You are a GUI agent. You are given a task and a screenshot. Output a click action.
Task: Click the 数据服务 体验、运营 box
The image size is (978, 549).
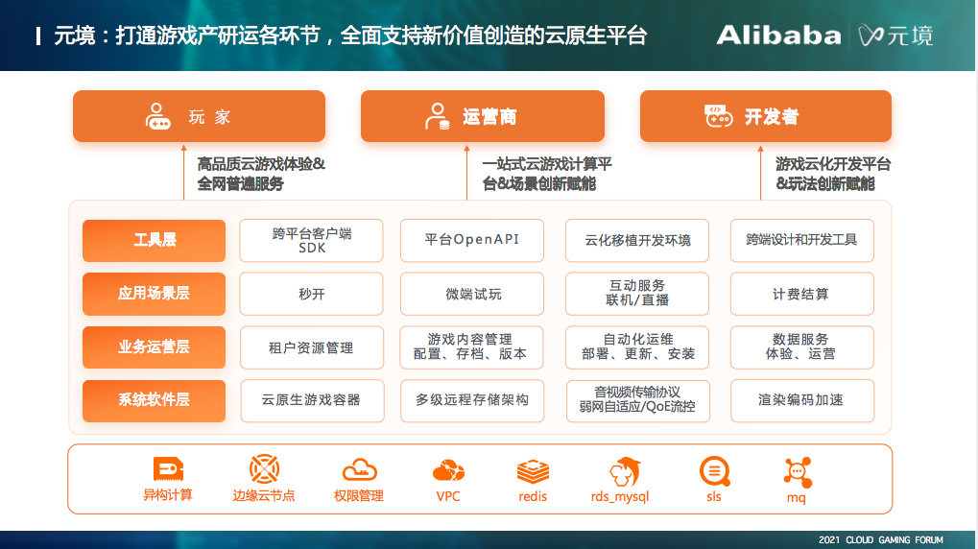802,347
